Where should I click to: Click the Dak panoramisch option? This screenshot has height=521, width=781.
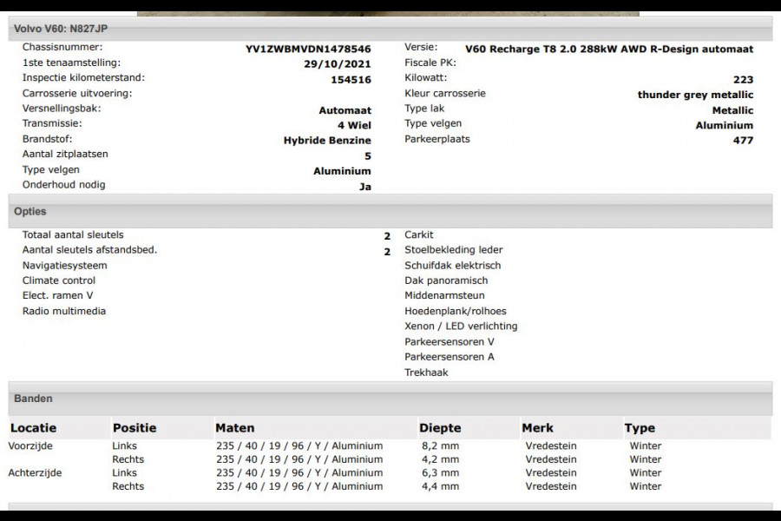[x=448, y=280]
